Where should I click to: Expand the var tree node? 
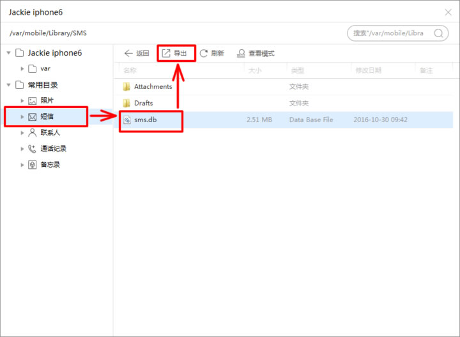(x=22, y=68)
